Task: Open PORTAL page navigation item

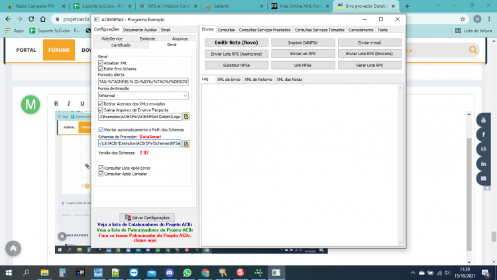Action: (26, 50)
